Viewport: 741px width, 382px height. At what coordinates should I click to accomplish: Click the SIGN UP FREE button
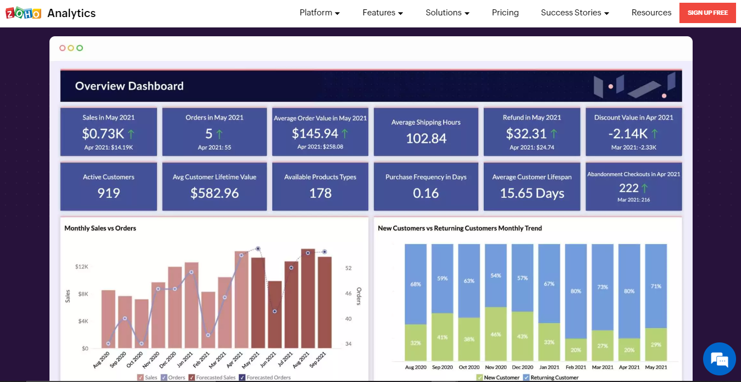click(707, 13)
